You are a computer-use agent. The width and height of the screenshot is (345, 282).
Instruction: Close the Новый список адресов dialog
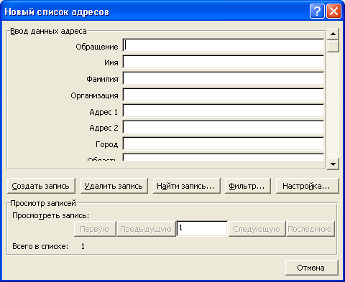click(333, 11)
